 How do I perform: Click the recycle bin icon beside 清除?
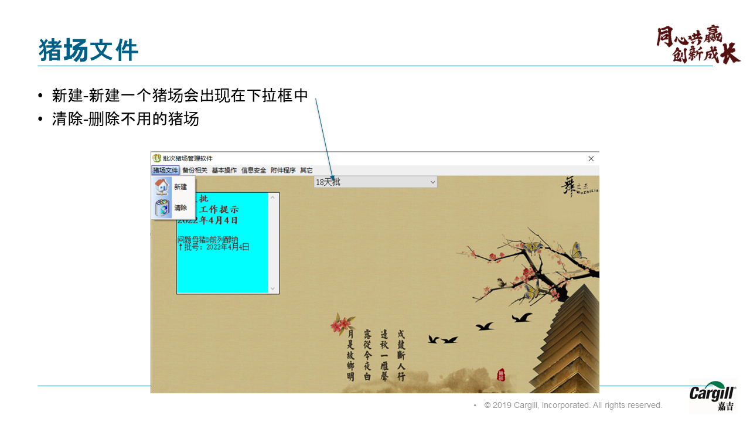(162, 208)
